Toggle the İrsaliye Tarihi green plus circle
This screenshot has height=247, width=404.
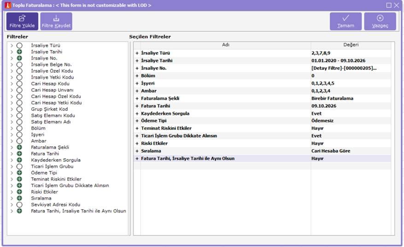(19, 52)
